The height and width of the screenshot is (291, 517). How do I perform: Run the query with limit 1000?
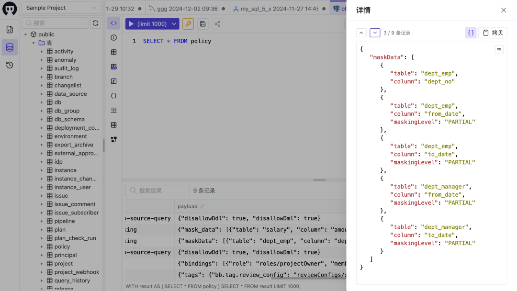click(147, 24)
